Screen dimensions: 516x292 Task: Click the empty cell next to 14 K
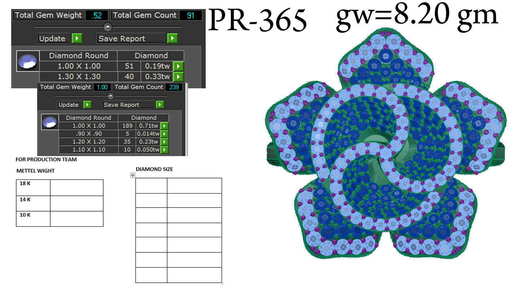point(76,203)
